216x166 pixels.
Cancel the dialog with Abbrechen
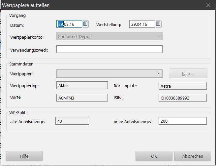click(x=193, y=156)
